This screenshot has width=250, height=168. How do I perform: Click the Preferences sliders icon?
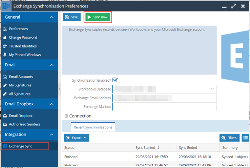[5, 29]
